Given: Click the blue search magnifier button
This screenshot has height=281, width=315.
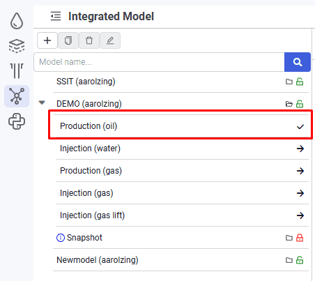Looking at the screenshot, I should tap(298, 62).
